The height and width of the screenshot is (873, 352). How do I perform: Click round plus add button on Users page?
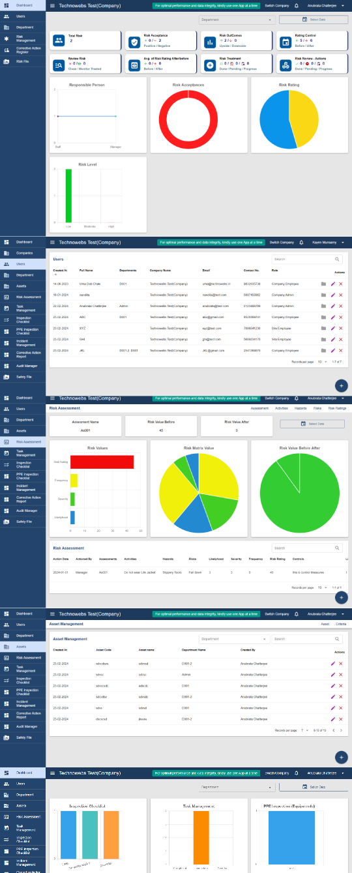click(342, 385)
